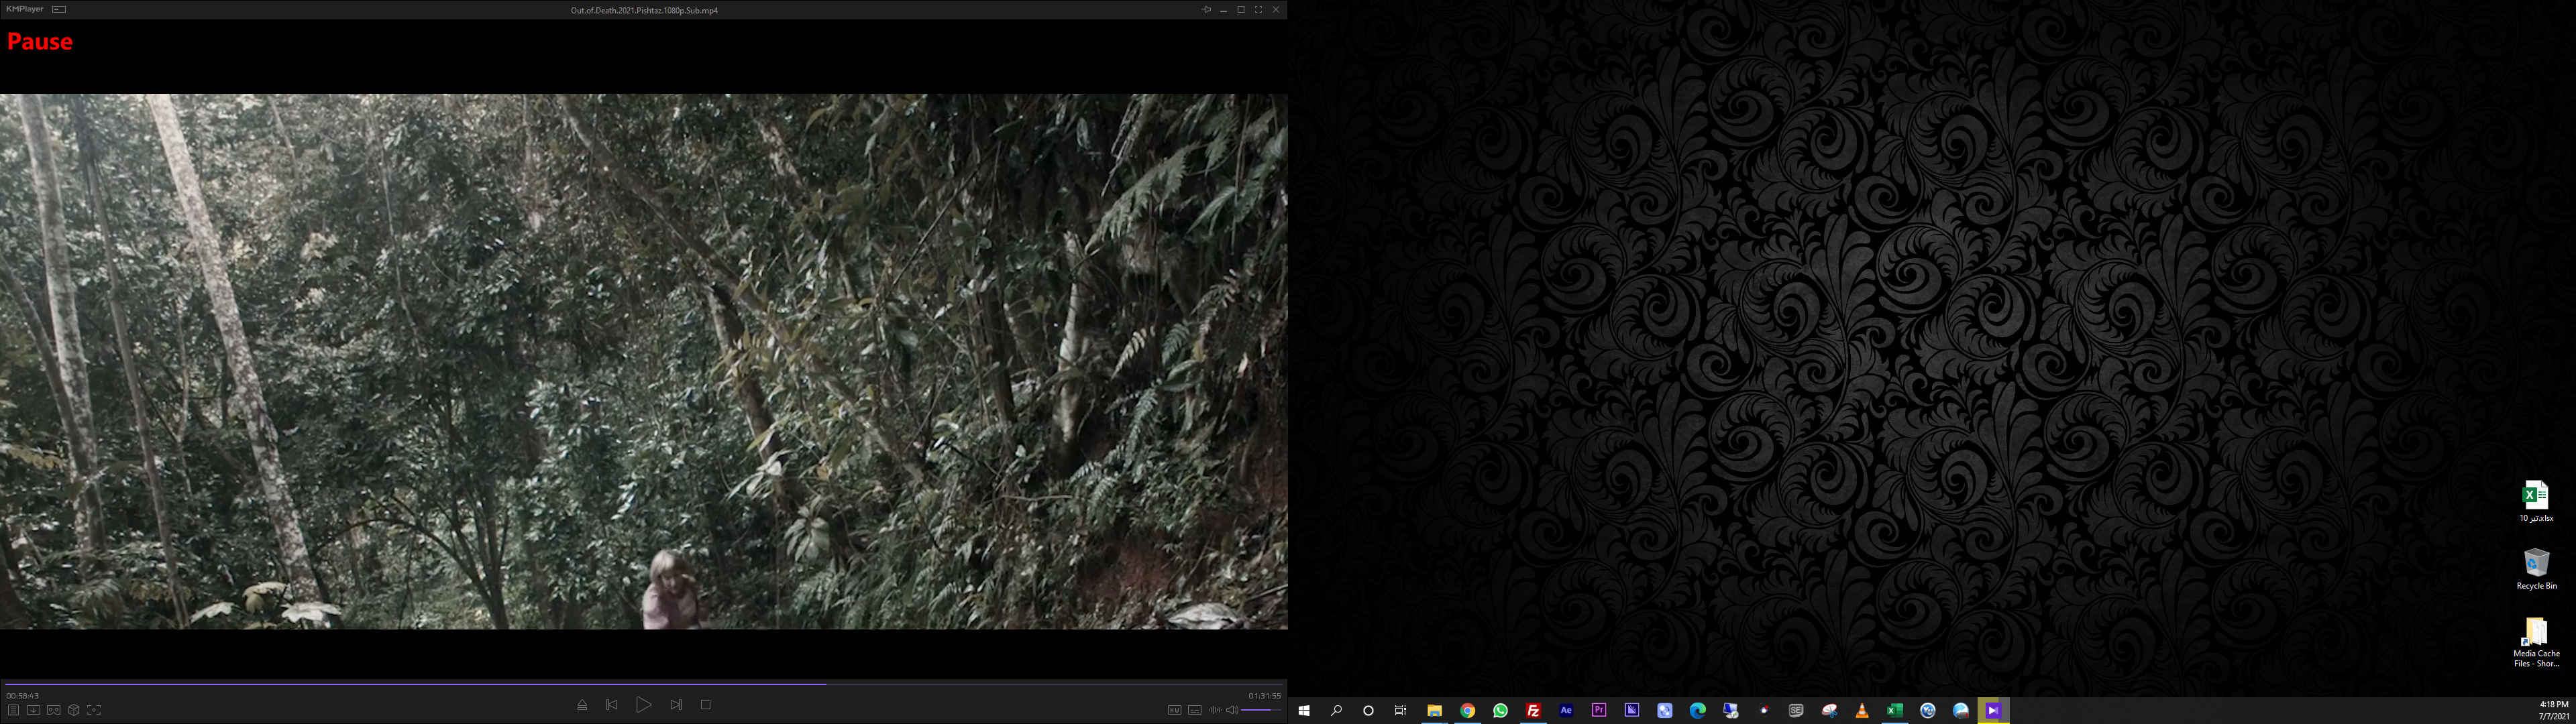Viewport: 2576px width, 724px height.
Task: Open the playlist panel icon
Action: coord(13,710)
